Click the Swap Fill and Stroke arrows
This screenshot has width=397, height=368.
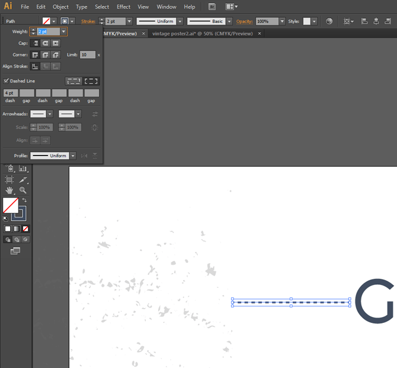(24, 200)
